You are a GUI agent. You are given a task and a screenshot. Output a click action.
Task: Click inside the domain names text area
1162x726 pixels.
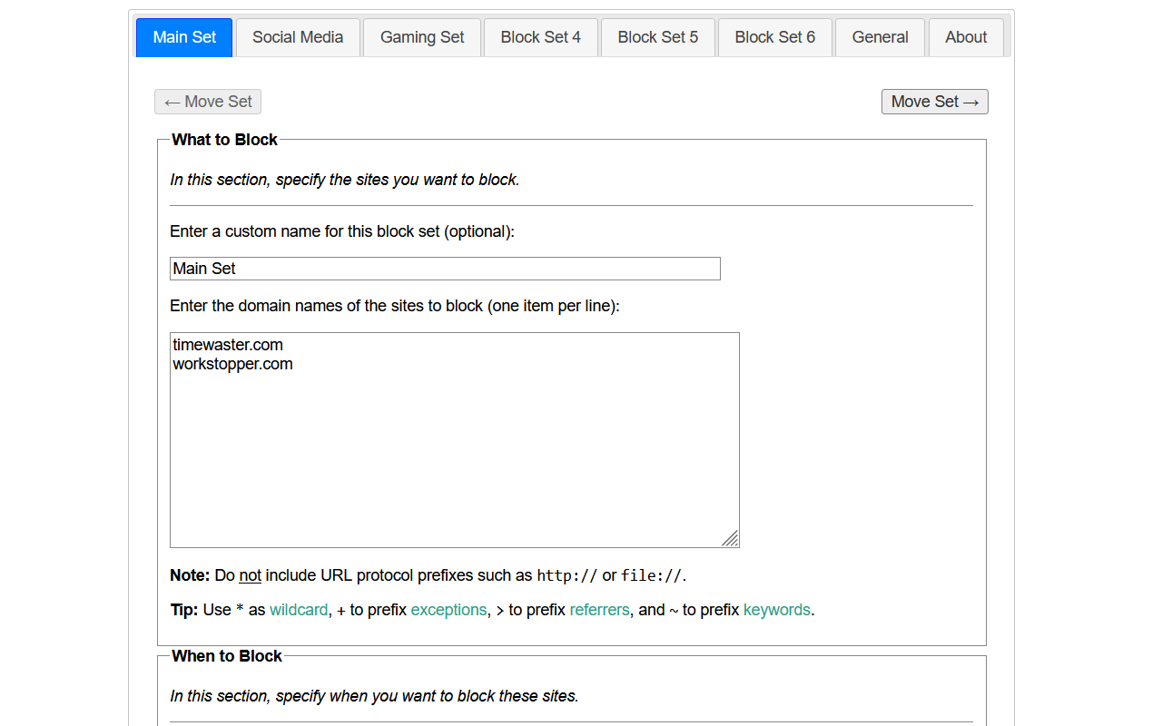pyautogui.click(x=454, y=436)
